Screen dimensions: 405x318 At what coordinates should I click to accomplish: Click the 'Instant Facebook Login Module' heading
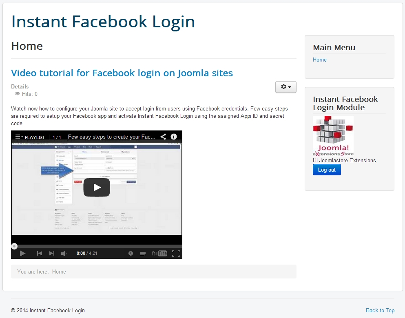345,103
